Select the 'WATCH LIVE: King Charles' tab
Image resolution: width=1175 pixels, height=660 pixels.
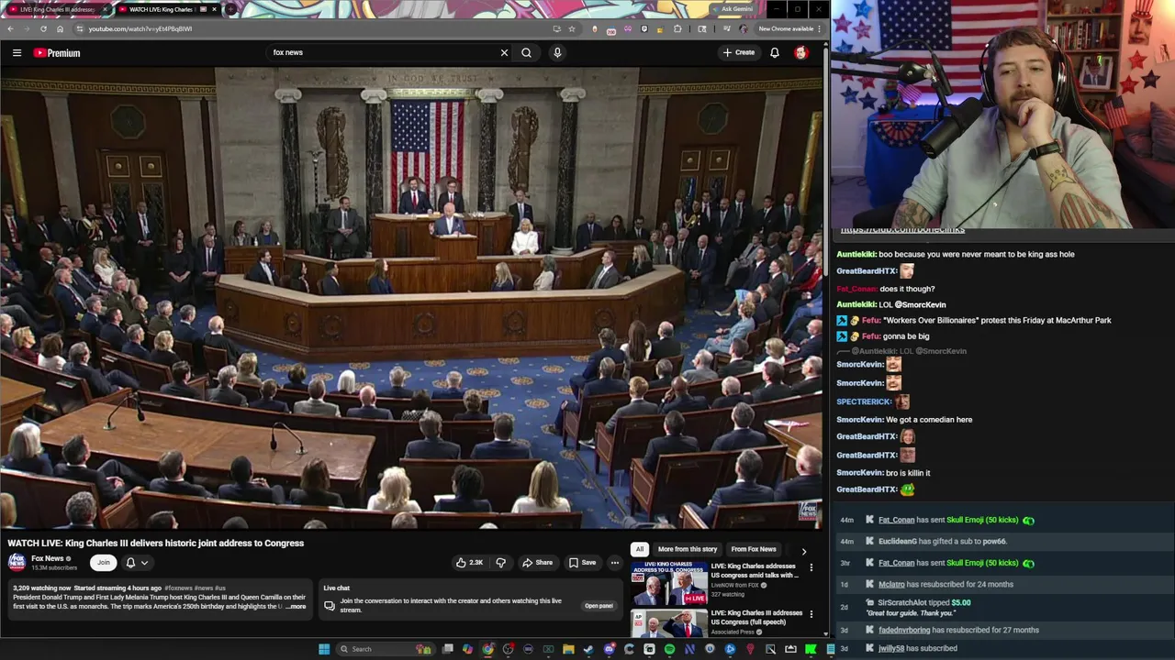click(x=166, y=9)
